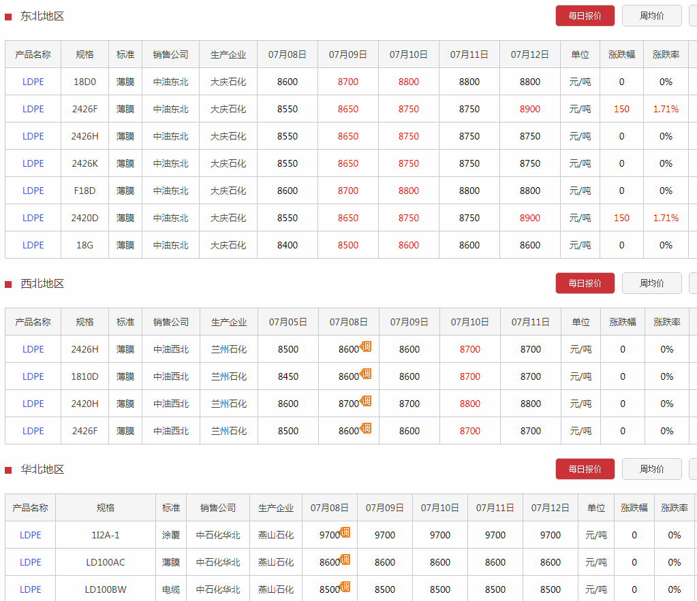Click the 07月05日 header in 西北地区 table
Screen dimensions: 697x601
point(288,322)
